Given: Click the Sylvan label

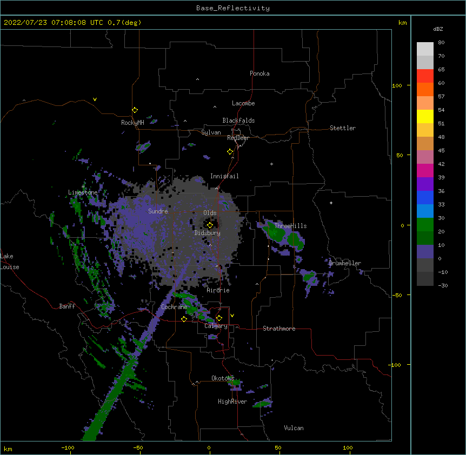Looking at the screenshot, I should point(211,132).
